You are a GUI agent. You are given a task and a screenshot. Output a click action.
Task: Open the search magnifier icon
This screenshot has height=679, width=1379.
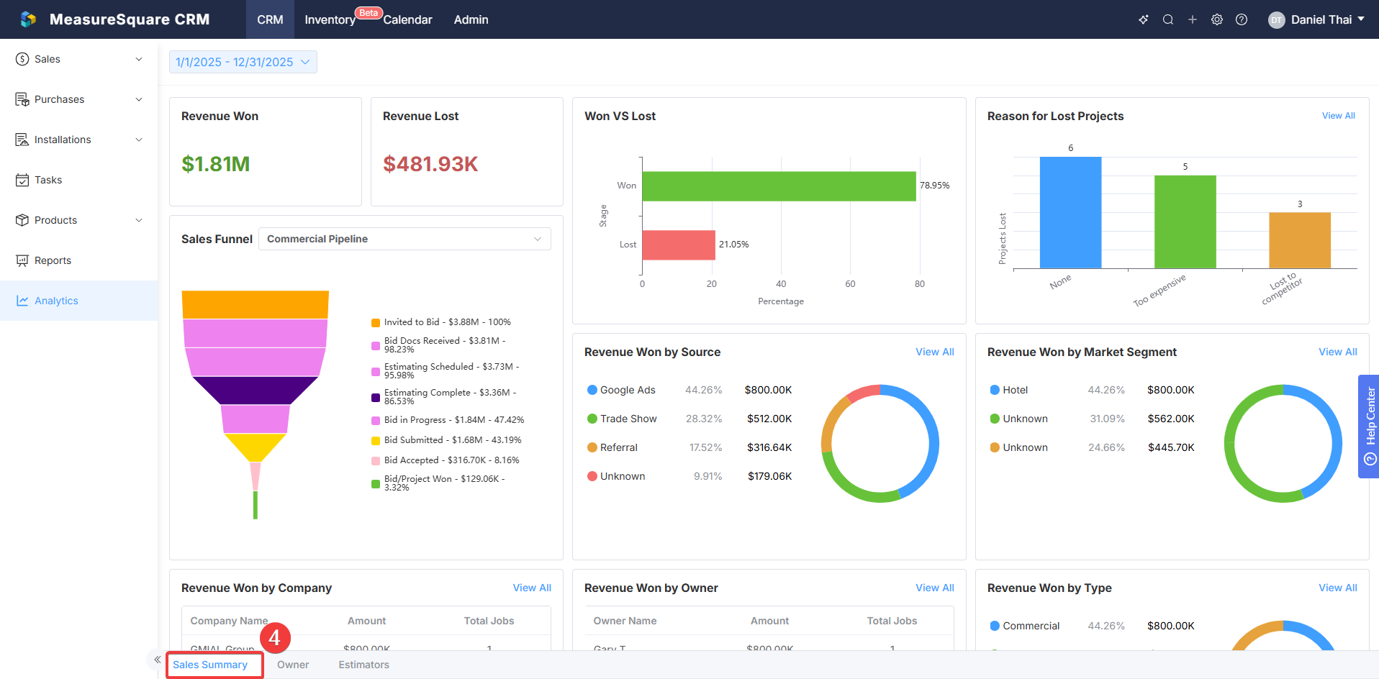1168,19
